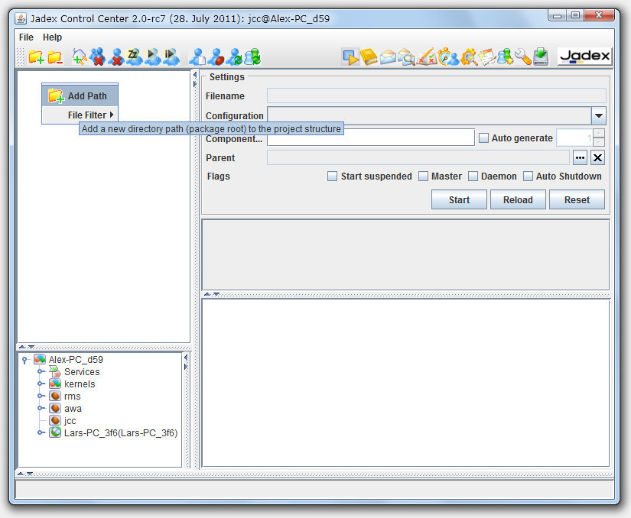Increase instance count with spinner arrow
This screenshot has width=631, height=518.
coord(599,134)
